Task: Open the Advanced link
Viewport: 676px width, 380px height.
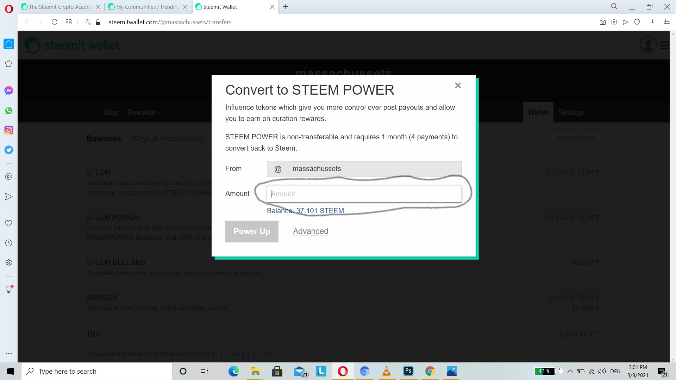Action: pos(310,231)
